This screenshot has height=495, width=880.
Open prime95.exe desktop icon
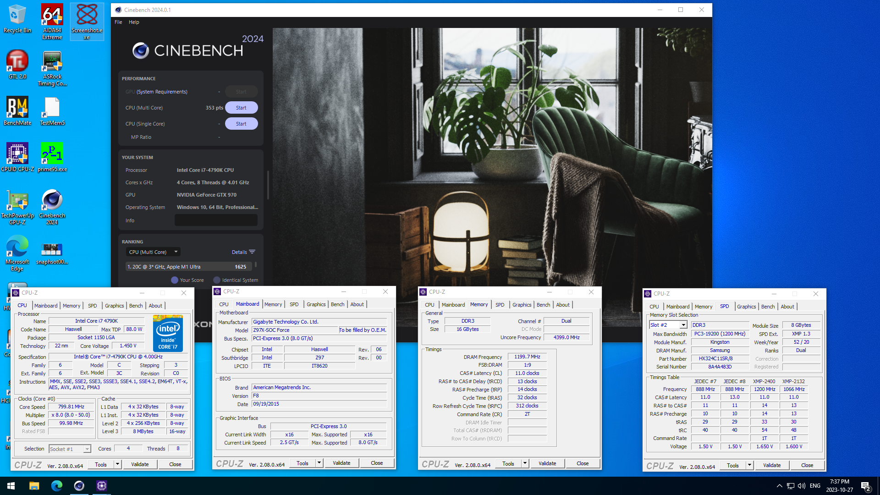[x=52, y=157]
